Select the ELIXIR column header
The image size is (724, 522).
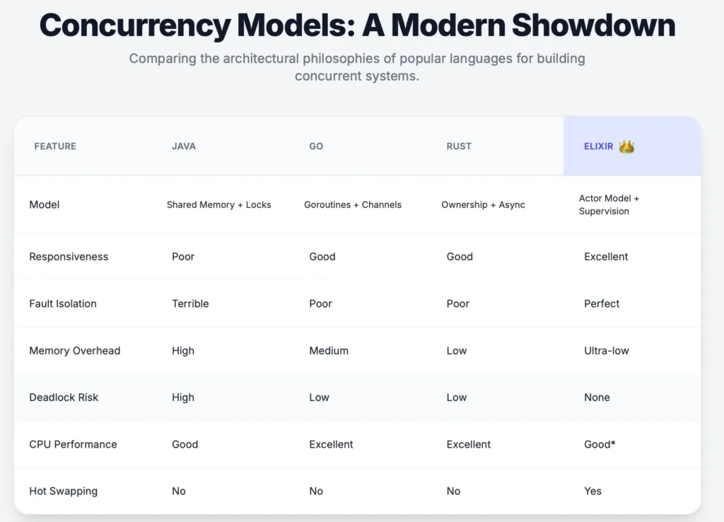[x=599, y=146]
